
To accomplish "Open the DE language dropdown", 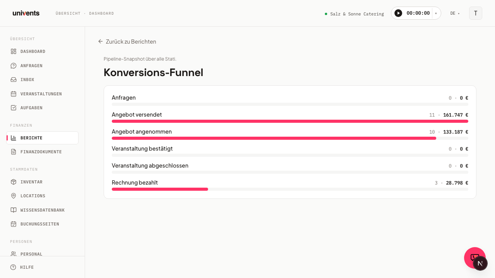I will click(x=455, y=13).
